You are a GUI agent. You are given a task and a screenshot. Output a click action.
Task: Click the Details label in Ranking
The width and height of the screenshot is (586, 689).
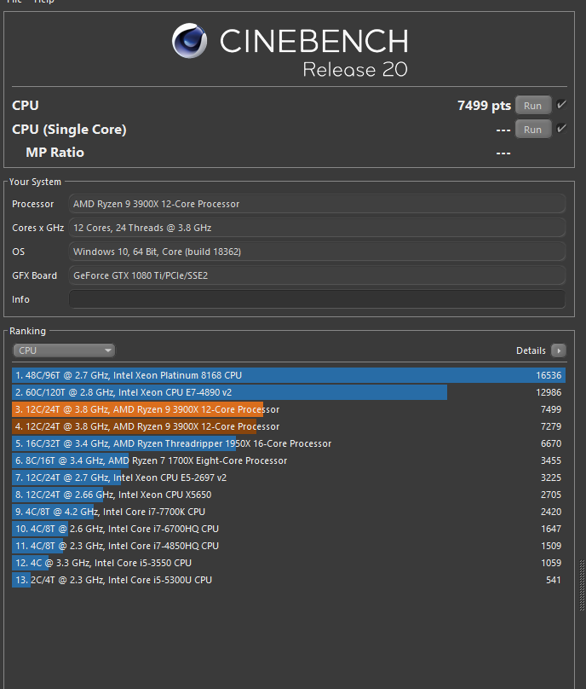[531, 350]
